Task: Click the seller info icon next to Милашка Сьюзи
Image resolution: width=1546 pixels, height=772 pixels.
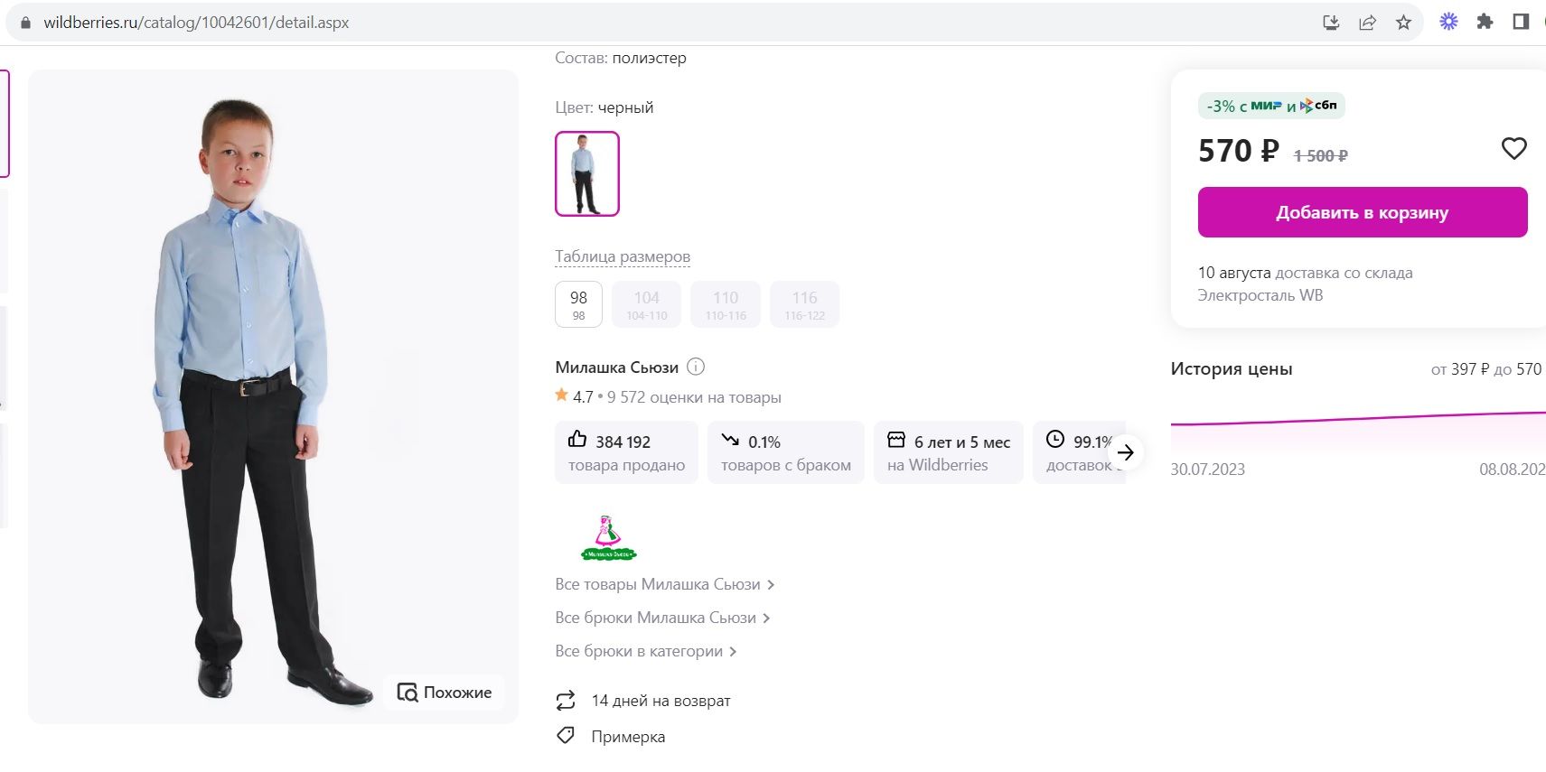Action: pyautogui.click(x=696, y=367)
